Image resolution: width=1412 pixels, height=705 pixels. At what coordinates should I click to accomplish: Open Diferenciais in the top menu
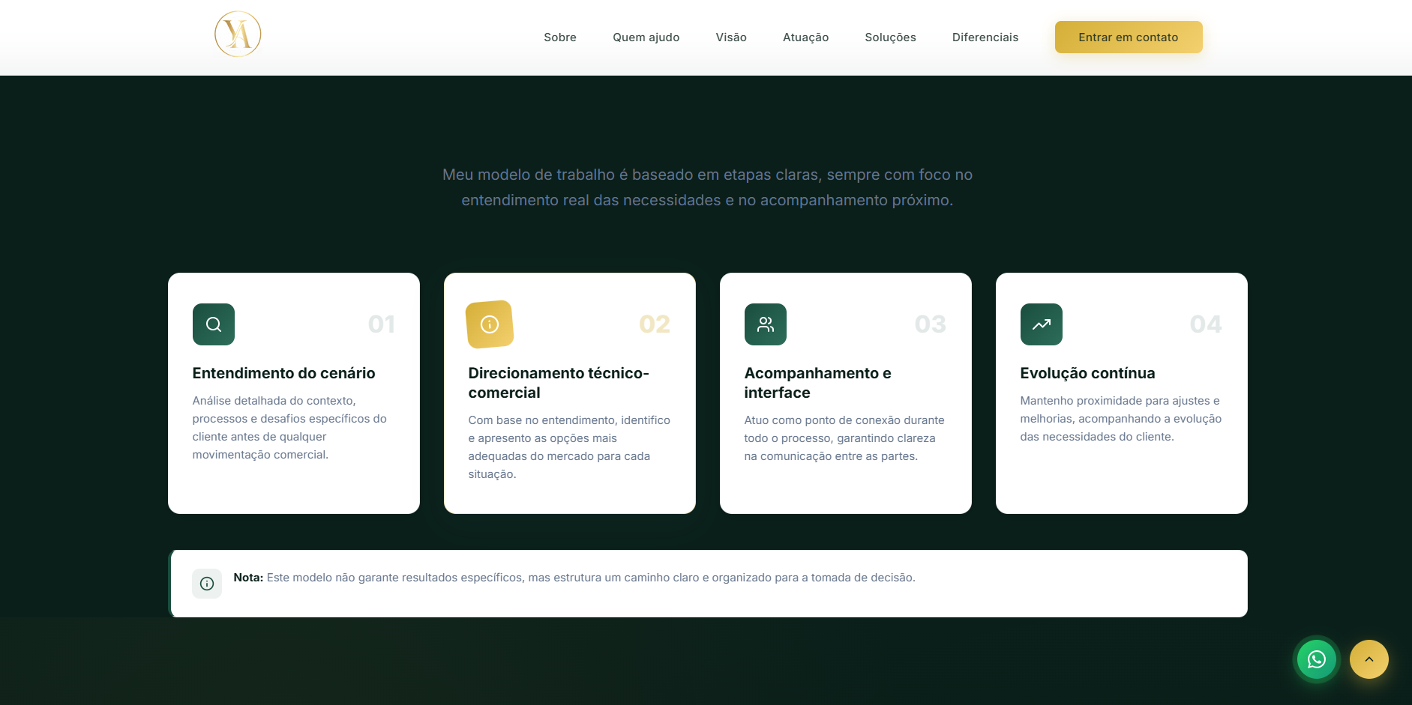[x=985, y=37]
